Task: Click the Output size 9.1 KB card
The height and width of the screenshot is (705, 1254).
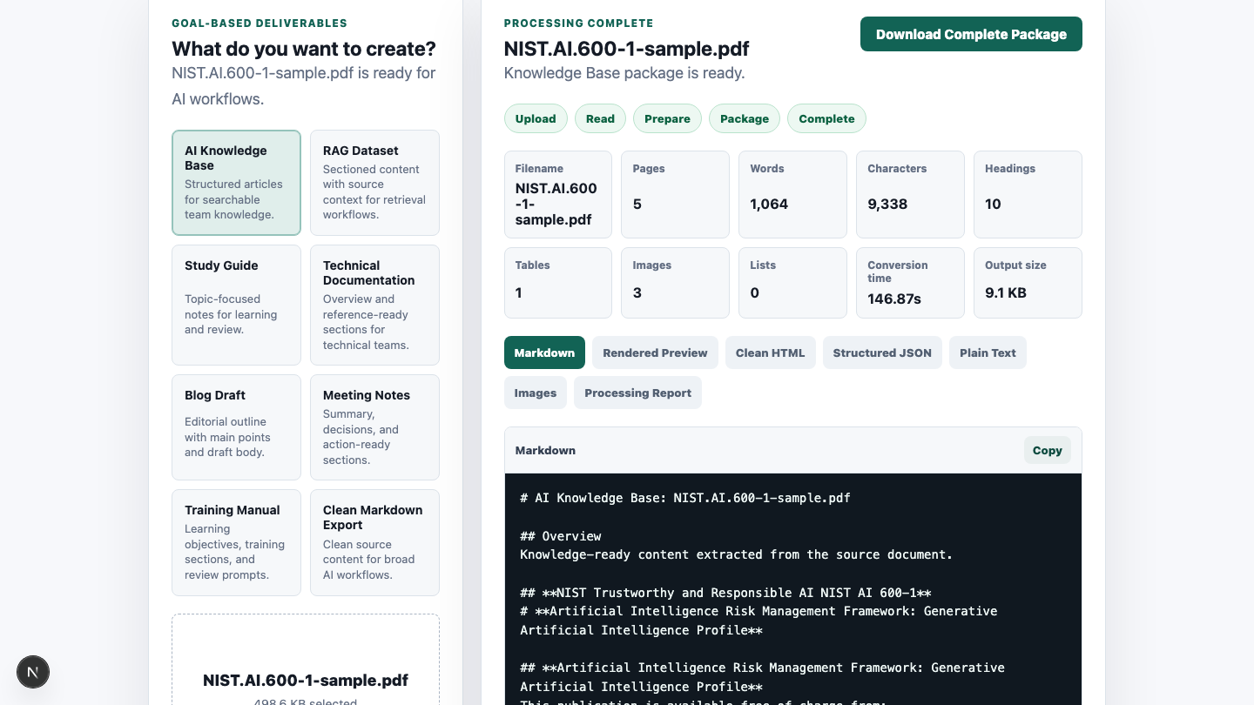Action: click(1028, 283)
